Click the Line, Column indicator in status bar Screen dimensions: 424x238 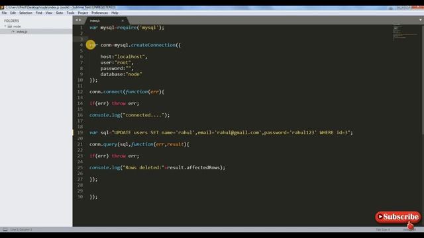pyautogui.click(x=21, y=229)
